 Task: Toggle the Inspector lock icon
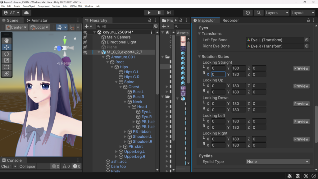[308, 21]
